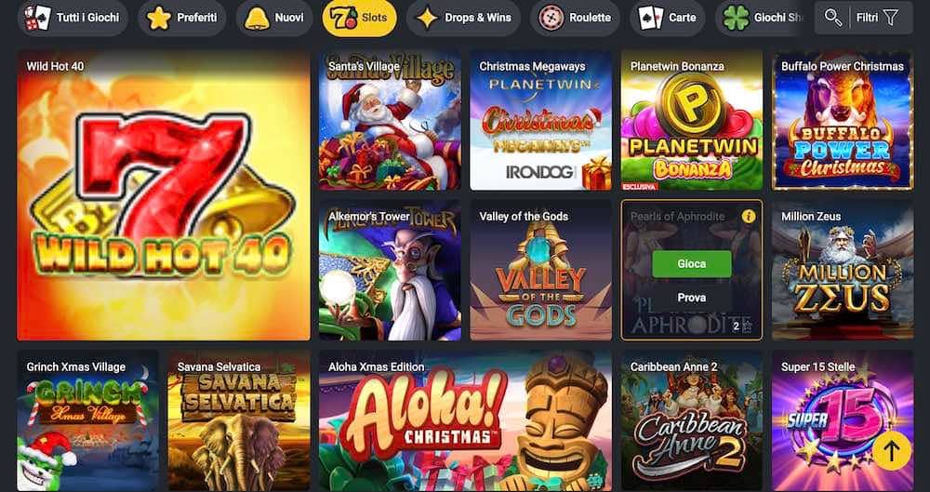Image resolution: width=930 pixels, height=492 pixels.
Task: Select the Slots category tab
Action: (x=359, y=18)
